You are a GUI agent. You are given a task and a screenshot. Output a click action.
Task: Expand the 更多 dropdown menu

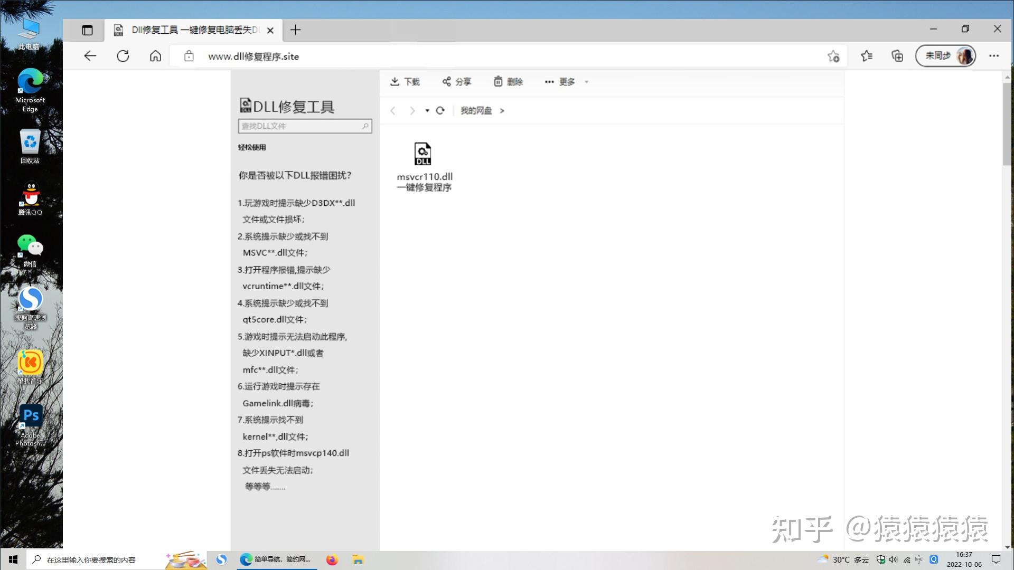pyautogui.click(x=566, y=82)
